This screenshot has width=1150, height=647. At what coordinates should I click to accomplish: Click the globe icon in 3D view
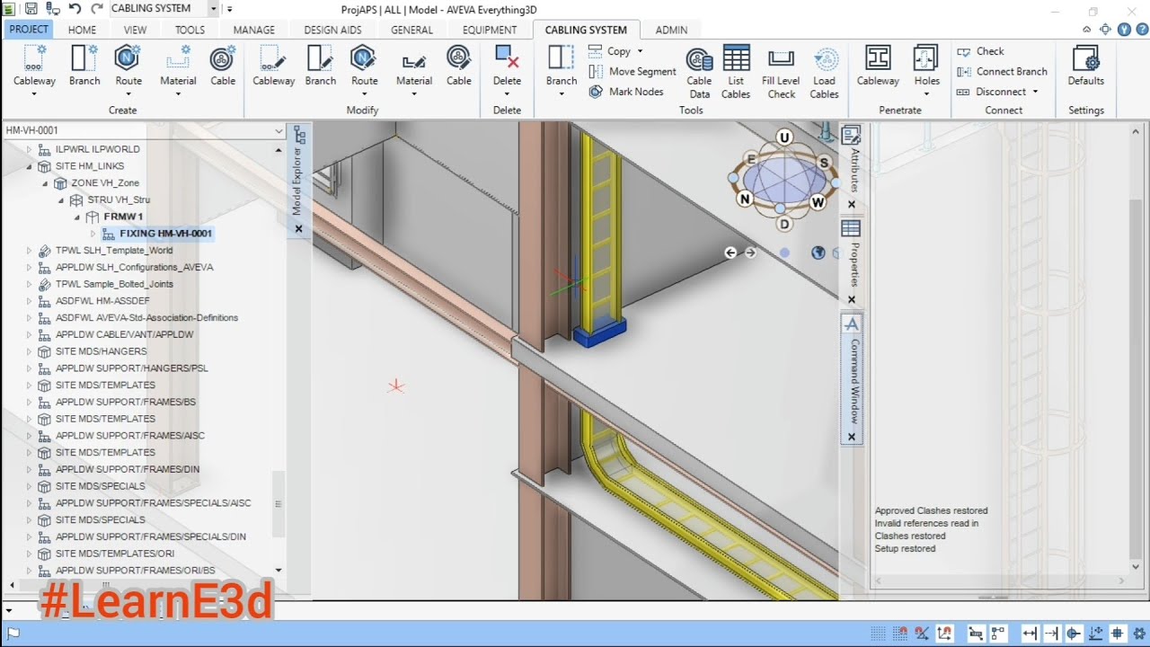[x=818, y=253]
